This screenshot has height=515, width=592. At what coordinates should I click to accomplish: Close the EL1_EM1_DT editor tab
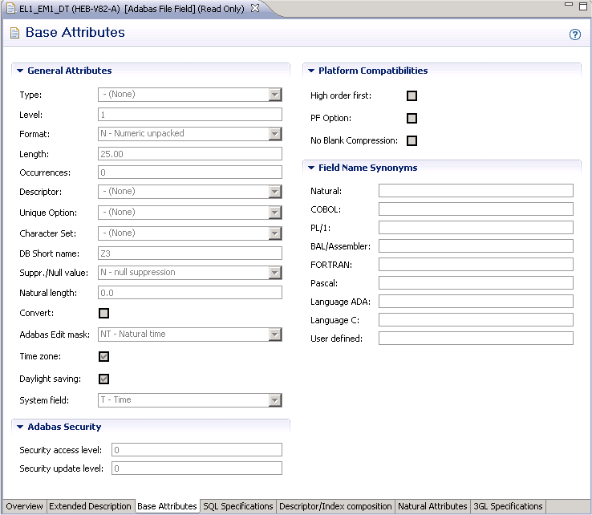[x=255, y=8]
